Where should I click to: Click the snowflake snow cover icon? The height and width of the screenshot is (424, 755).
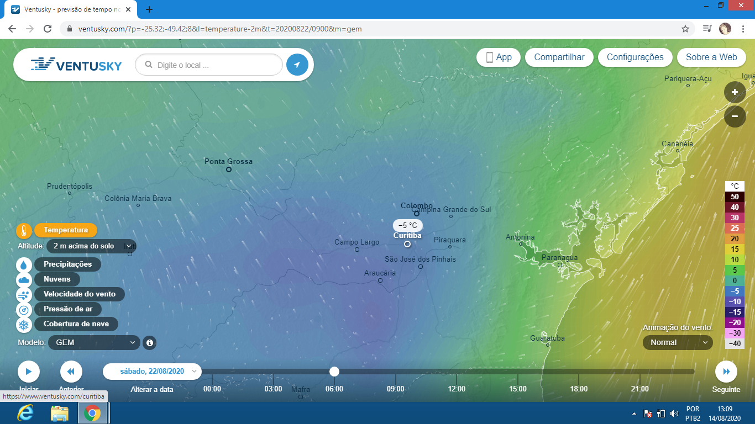[x=24, y=324]
